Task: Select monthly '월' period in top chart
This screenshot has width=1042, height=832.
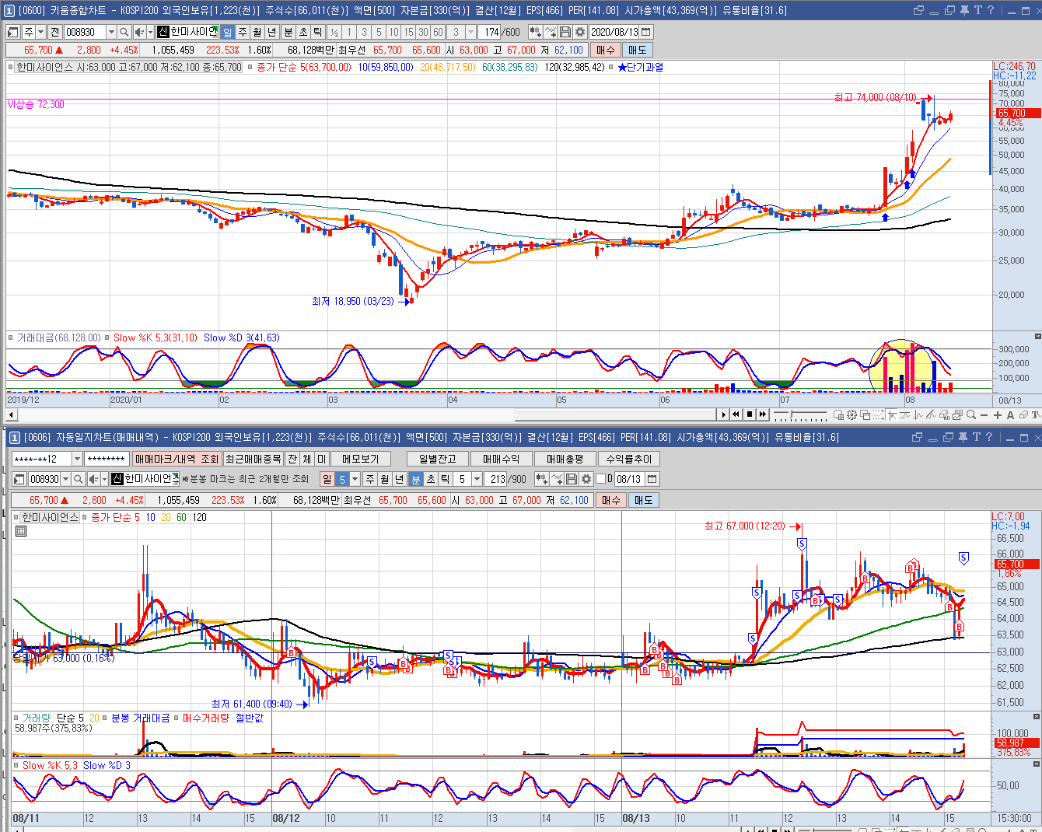Action: (257, 32)
